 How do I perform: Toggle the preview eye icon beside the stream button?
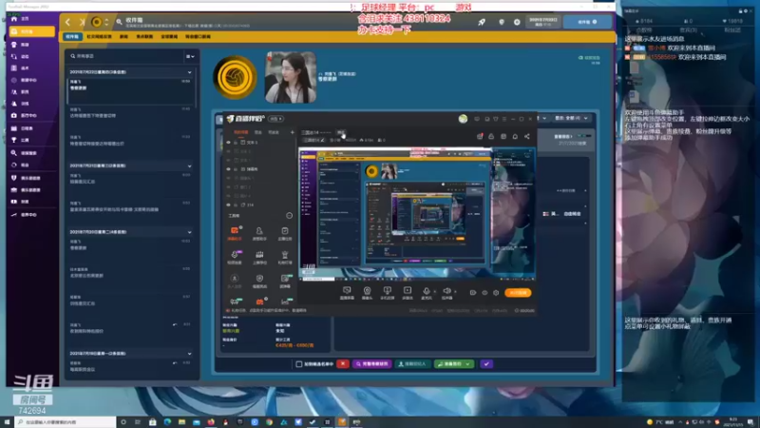point(484,293)
